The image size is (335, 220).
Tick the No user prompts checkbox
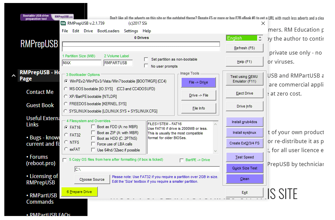(146, 66)
